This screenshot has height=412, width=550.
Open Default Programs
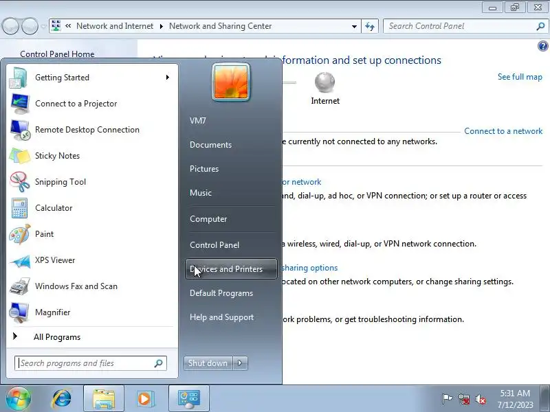(221, 293)
